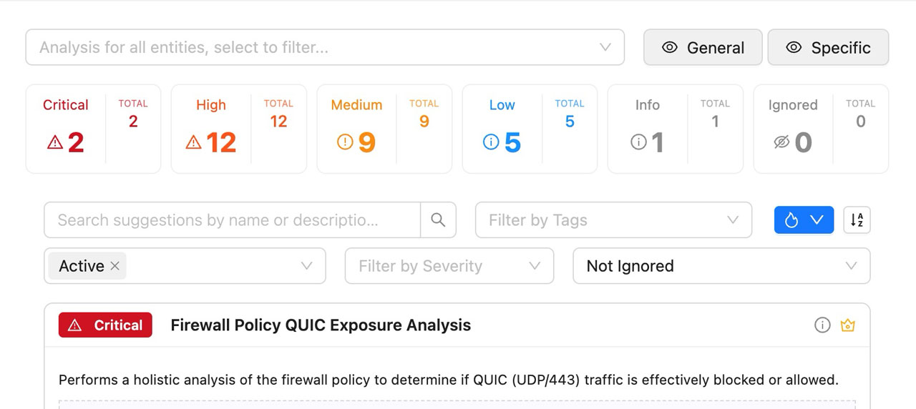Viewport: 916px width, 409px height.
Task: Toggle the General visibility button
Action: pos(702,48)
